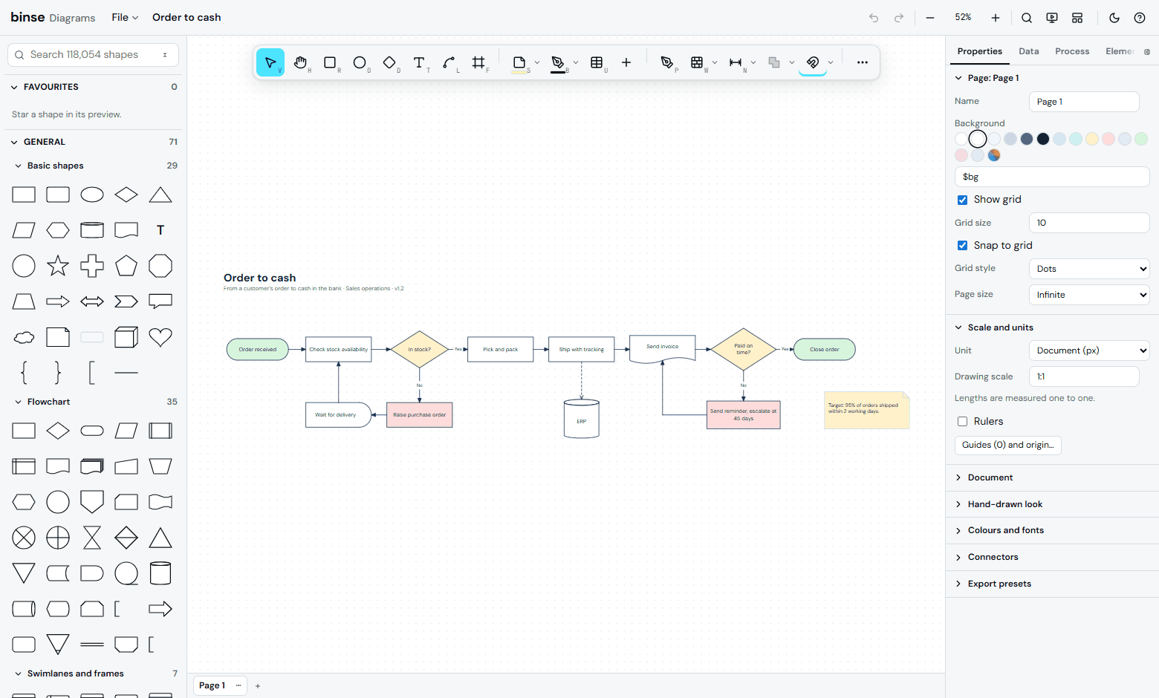Click the Grid size input field
The width and height of the screenshot is (1159, 698).
(x=1089, y=223)
